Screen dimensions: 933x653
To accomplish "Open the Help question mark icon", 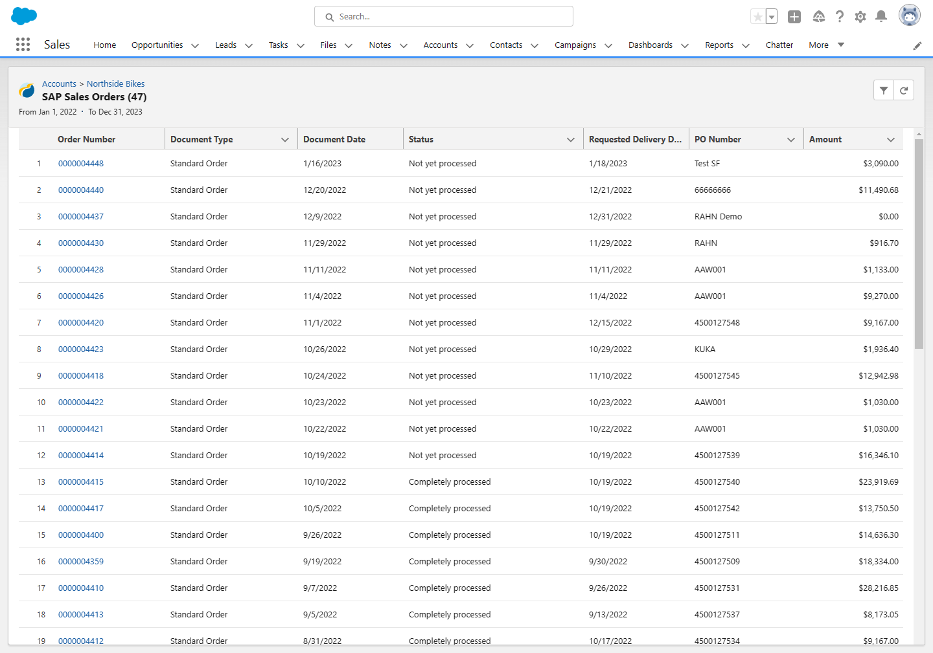I will click(840, 17).
